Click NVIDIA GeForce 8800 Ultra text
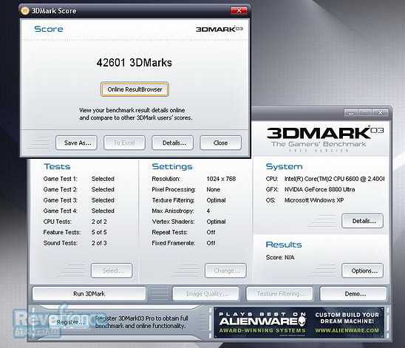405x348 pixels. tap(319, 189)
